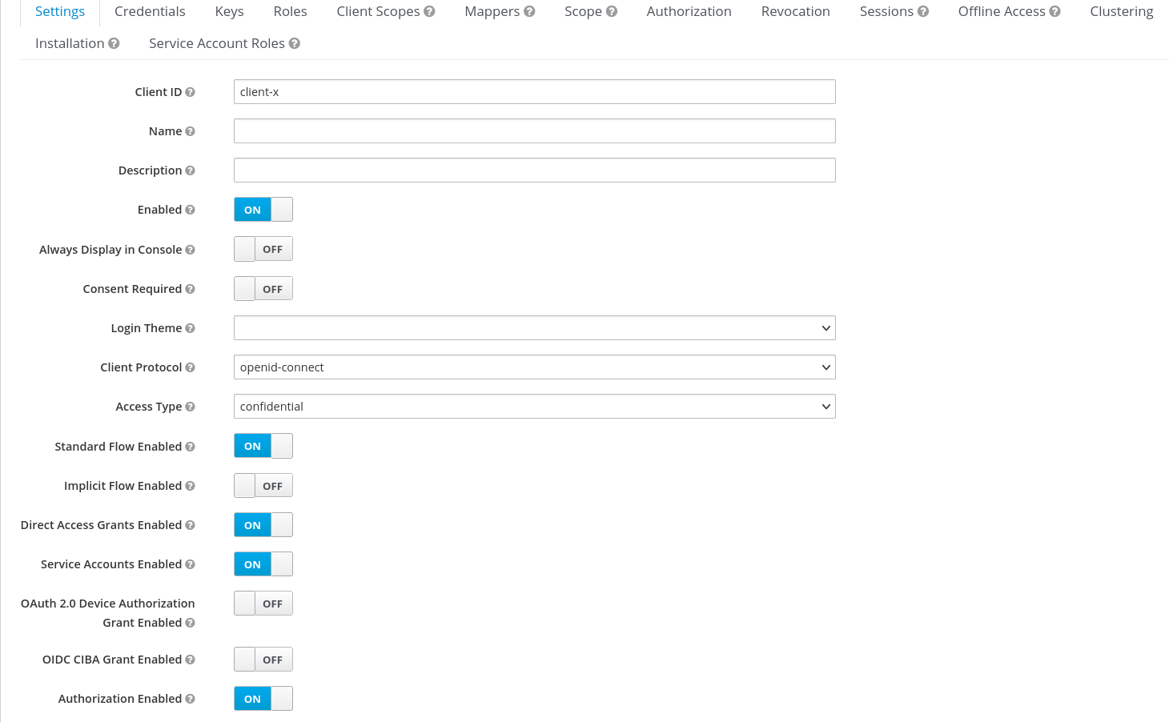Open the Installation tab
This screenshot has height=722, width=1169.
pos(70,42)
